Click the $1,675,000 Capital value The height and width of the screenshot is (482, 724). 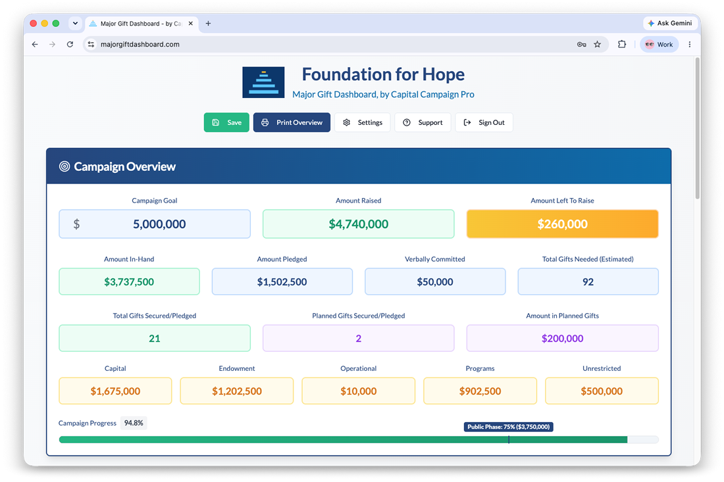point(115,391)
